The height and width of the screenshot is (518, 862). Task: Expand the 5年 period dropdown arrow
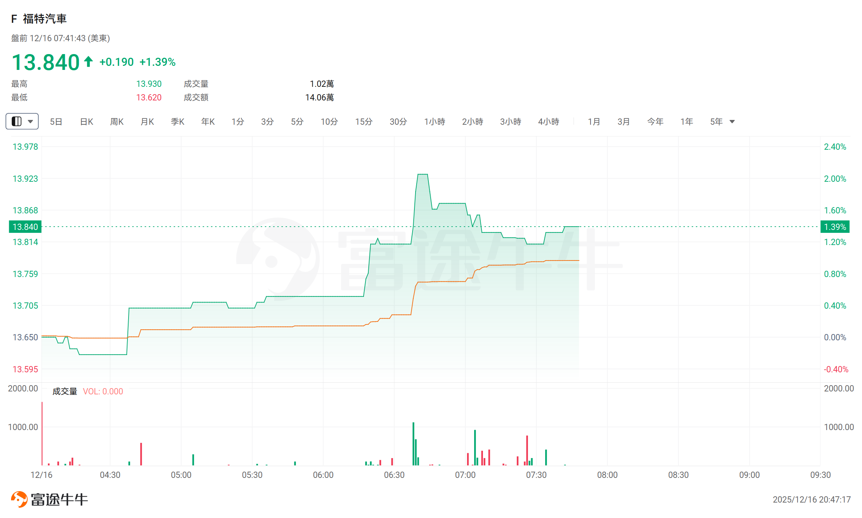732,121
